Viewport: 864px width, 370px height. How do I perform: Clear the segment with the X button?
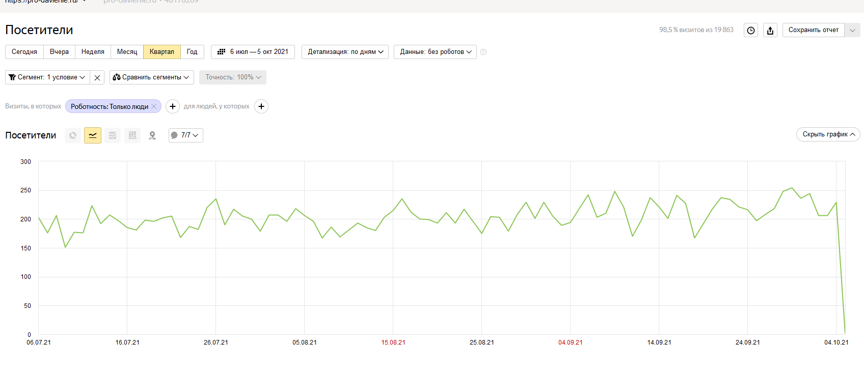(97, 77)
